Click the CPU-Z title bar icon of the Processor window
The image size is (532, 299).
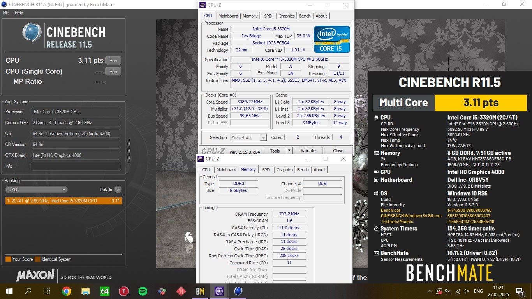point(202,5)
